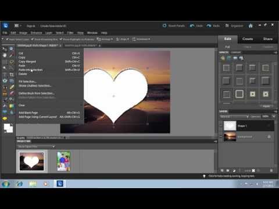This screenshot has height=209, width=279.
Task: Open the Windows Start menu
Action: pyautogui.click(x=6, y=183)
